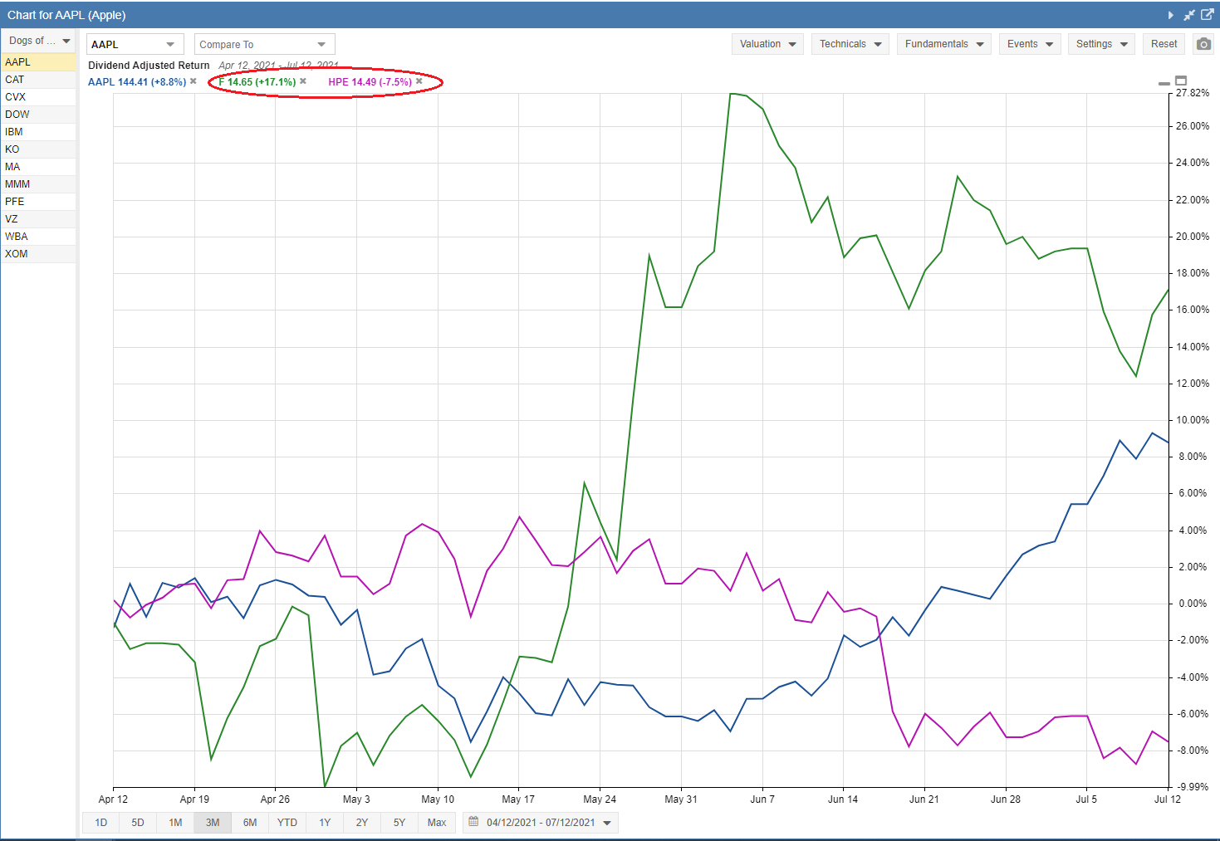
Task: Click the Chart for AAPL (Apple) title
Action: [x=66, y=15]
